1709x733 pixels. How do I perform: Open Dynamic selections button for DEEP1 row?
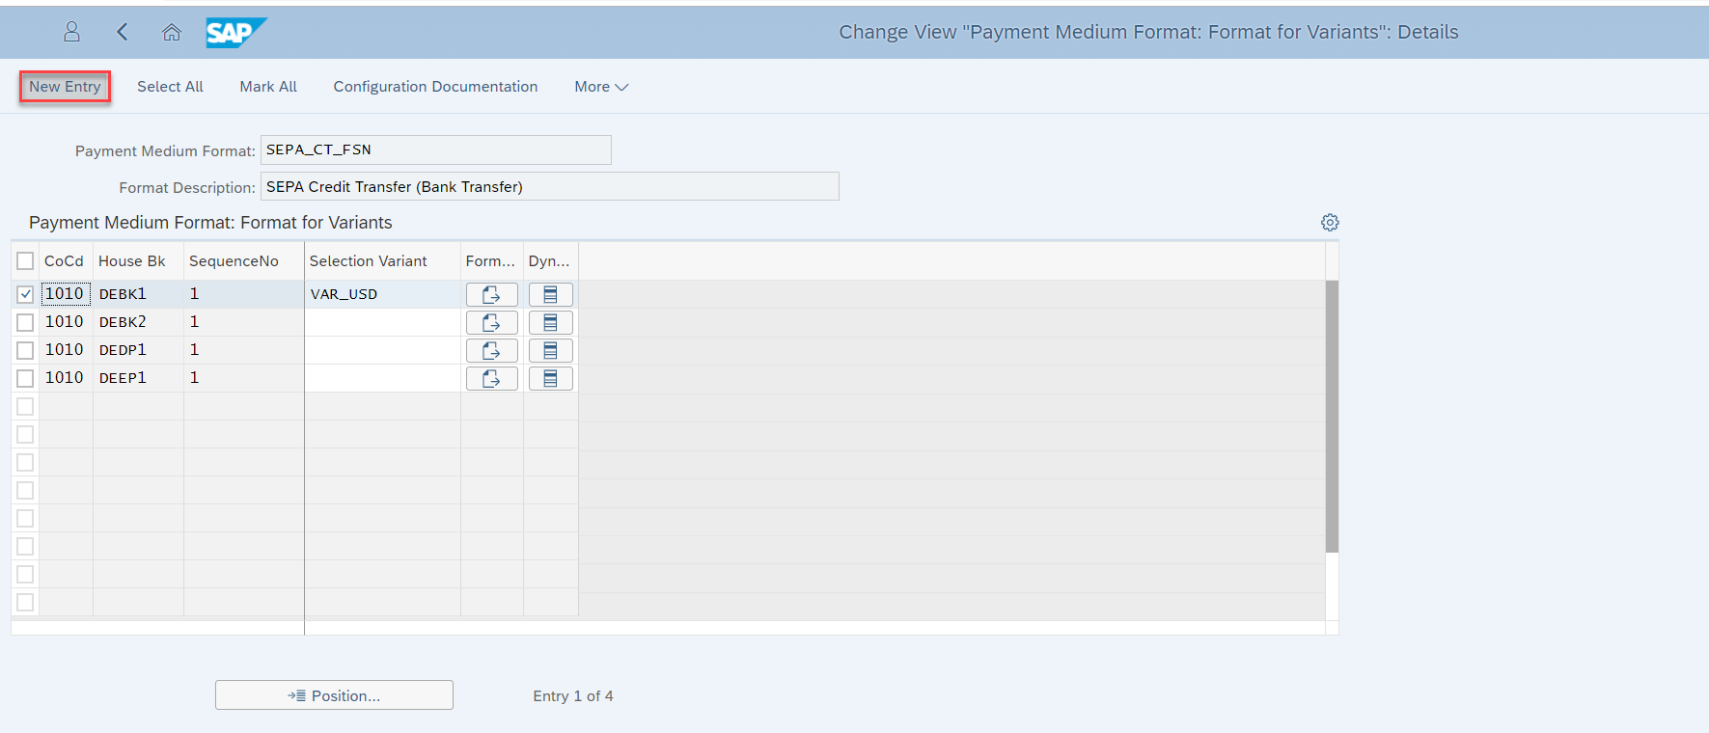click(551, 378)
